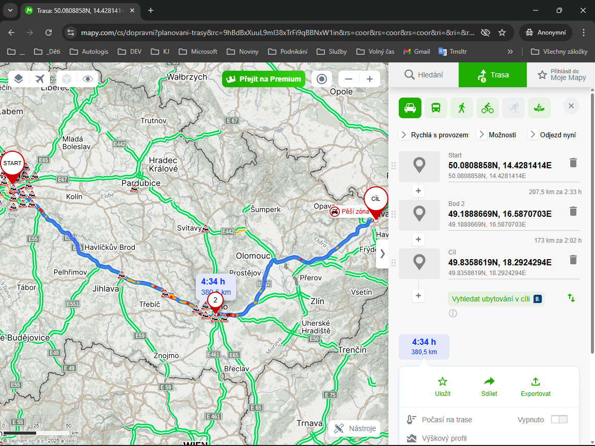This screenshot has width=595, height=446.
Task: Toggle the Počasí na trase switch
Action: coord(559,419)
